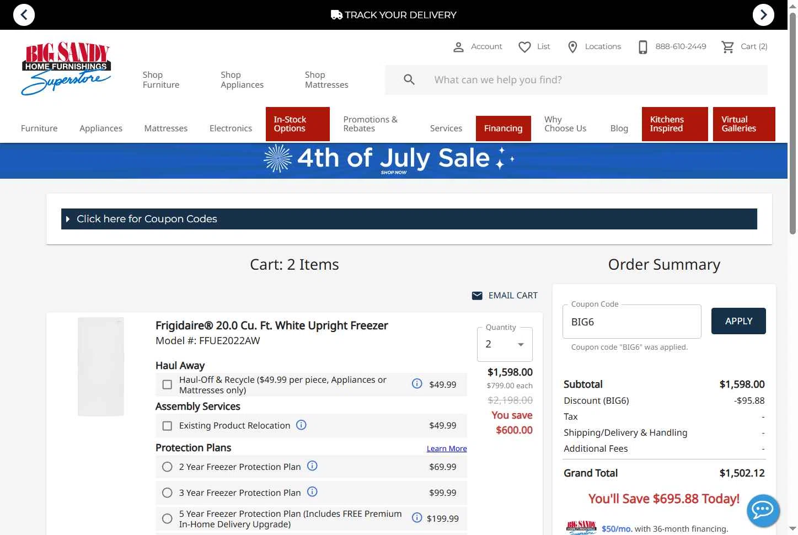The height and width of the screenshot is (535, 798).
Task: Show info for Haul-Off & Recycle
Action: click(x=417, y=383)
